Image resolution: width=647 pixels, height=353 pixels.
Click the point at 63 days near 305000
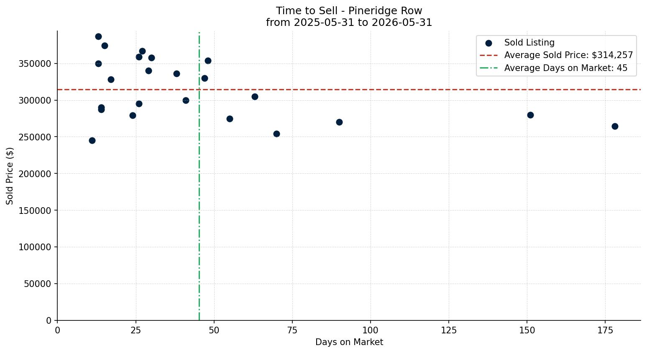[x=255, y=97]
